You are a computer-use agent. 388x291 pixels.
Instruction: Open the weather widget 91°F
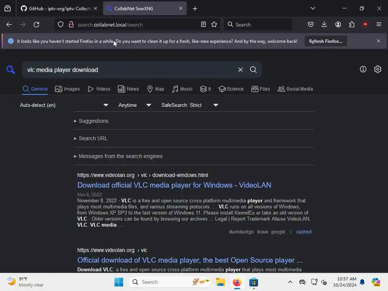click(x=25, y=282)
